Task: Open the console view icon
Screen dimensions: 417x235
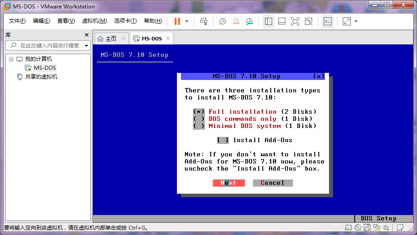Action: (x=327, y=21)
